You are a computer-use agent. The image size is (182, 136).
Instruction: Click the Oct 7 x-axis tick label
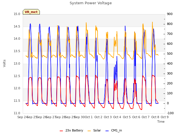tap(146, 117)
